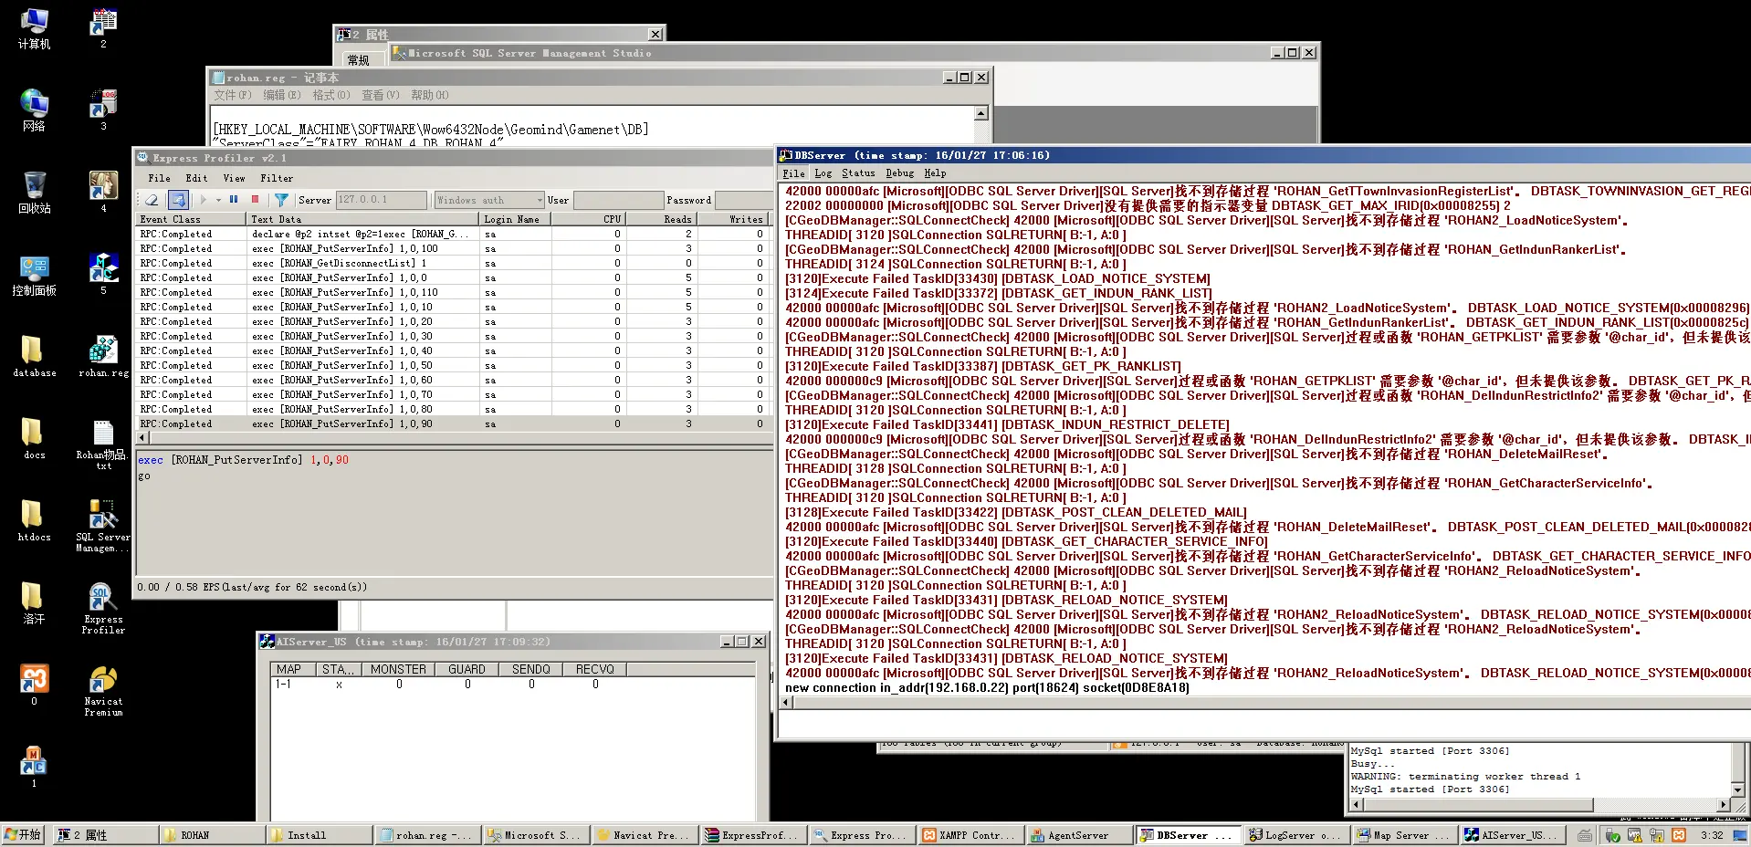Open SQL Server Management desktop shortcut

click(x=103, y=526)
